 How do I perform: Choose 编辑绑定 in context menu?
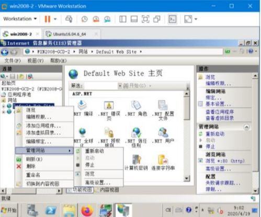coord(44,142)
